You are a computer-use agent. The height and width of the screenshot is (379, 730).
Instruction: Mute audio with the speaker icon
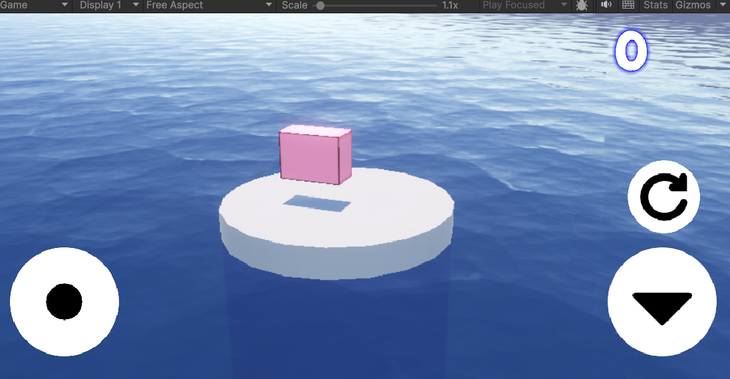coord(606,5)
